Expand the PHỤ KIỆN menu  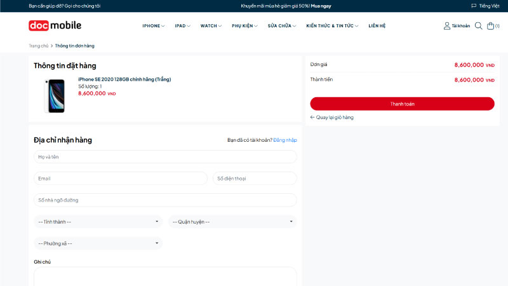(x=244, y=26)
